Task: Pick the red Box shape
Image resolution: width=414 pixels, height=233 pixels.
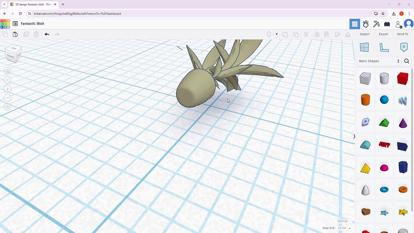Action: click(x=403, y=79)
